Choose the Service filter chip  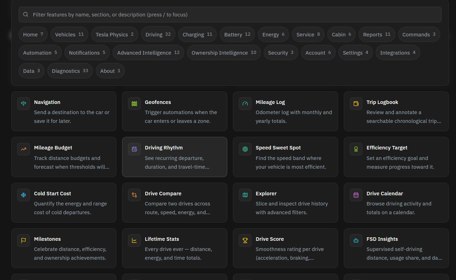[x=308, y=34]
